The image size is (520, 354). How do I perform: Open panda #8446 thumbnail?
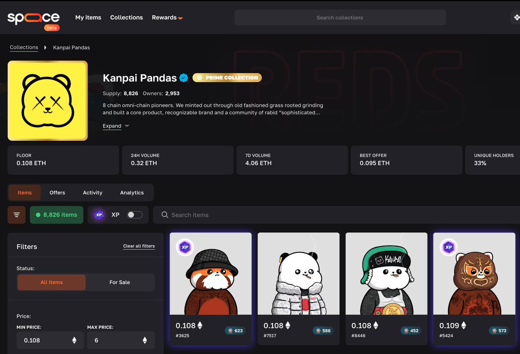pyautogui.click(x=387, y=273)
